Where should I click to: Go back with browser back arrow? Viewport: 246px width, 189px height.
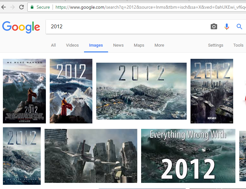tap(4, 7)
